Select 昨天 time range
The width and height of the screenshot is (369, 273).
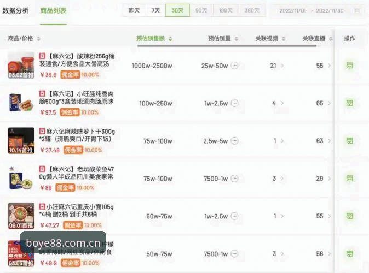click(134, 10)
